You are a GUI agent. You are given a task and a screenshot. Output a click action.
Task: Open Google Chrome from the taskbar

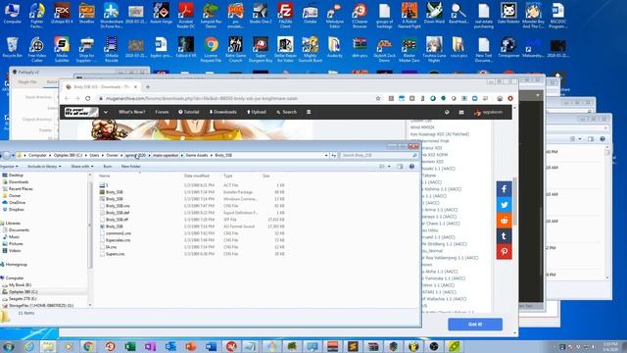pyautogui.click(x=89, y=346)
